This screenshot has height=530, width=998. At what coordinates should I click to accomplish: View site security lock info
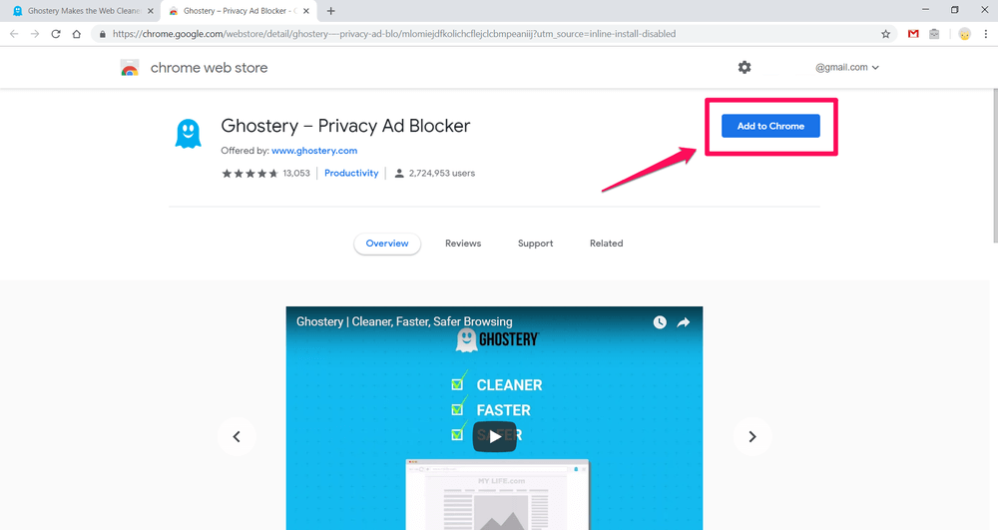102,34
